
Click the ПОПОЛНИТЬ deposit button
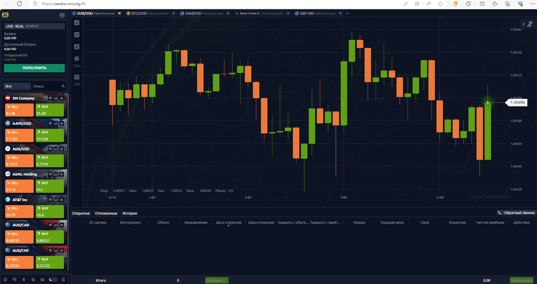click(34, 68)
